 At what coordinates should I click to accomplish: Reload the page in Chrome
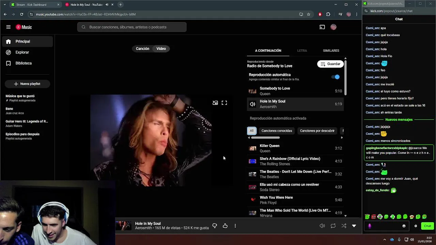point(21,14)
